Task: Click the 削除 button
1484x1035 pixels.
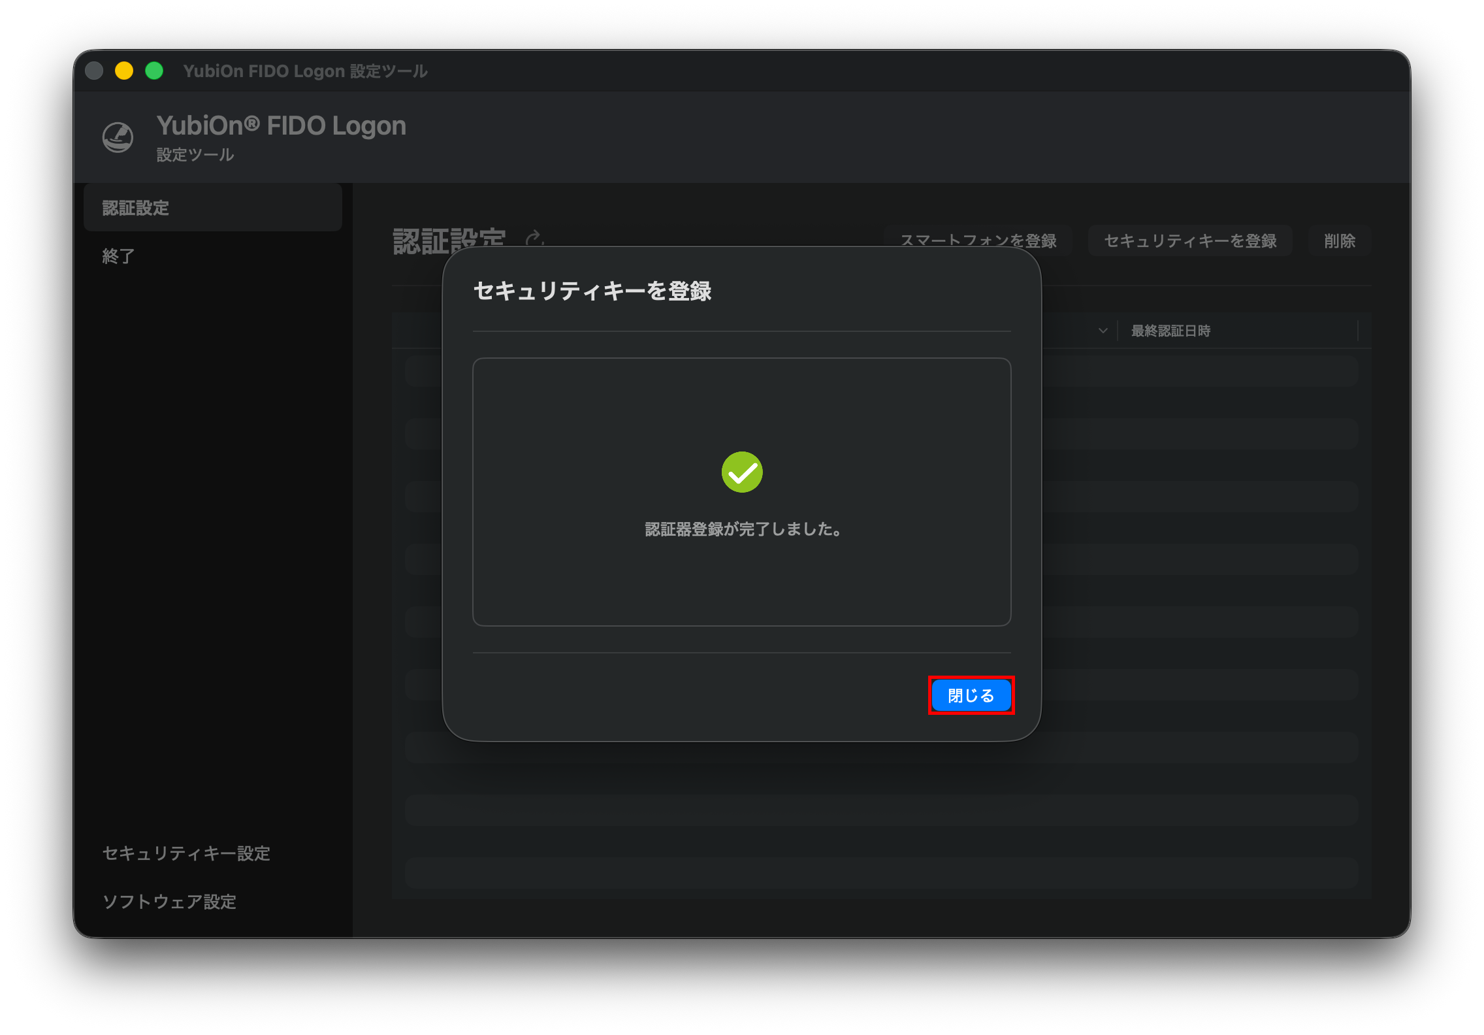Action: coord(1340,241)
